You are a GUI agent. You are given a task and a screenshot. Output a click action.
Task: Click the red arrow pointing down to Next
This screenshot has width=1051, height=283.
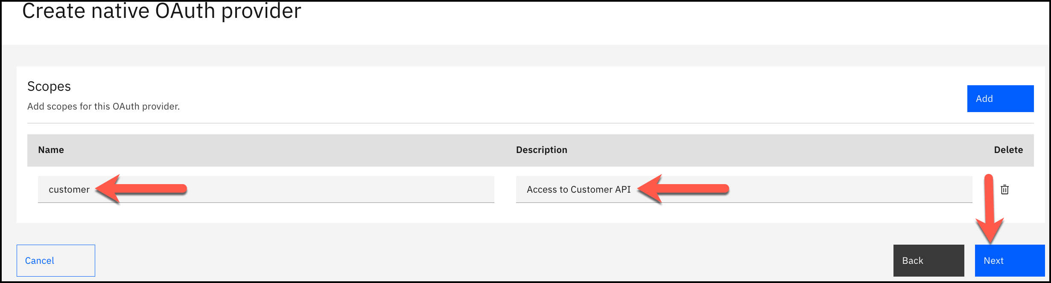(989, 209)
